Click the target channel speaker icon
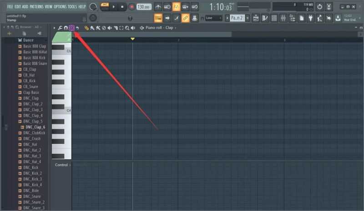The height and width of the screenshot is (211, 364). point(142,28)
